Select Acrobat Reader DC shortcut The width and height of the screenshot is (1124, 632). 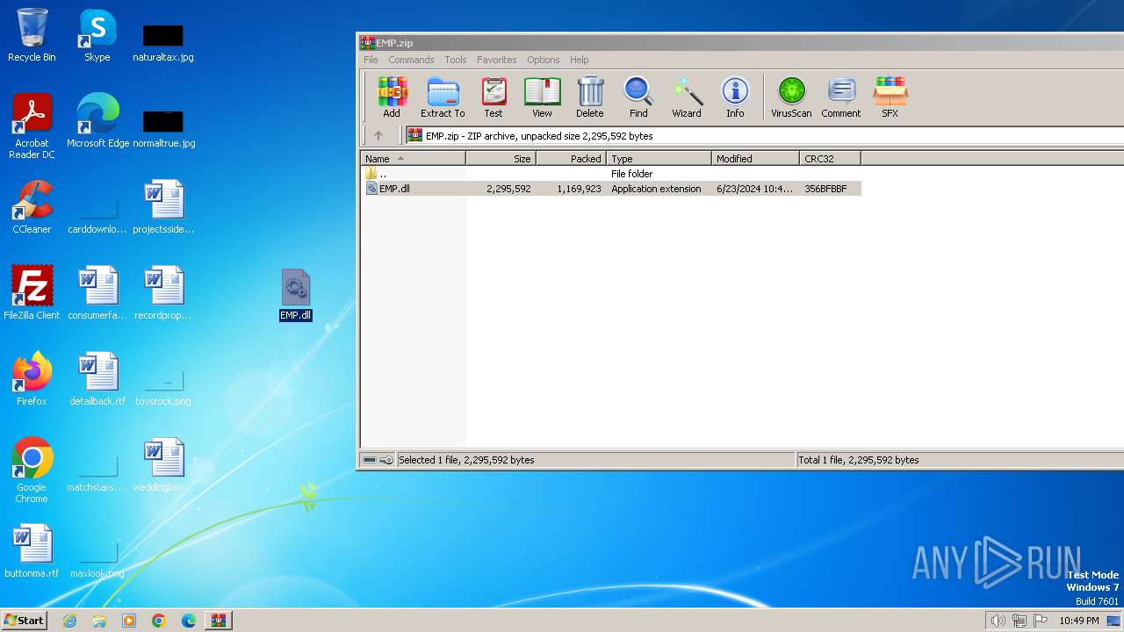click(x=32, y=126)
